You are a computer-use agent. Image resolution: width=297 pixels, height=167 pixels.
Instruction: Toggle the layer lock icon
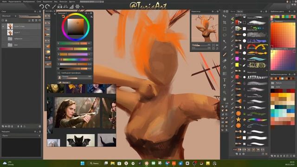(x=6, y=20)
